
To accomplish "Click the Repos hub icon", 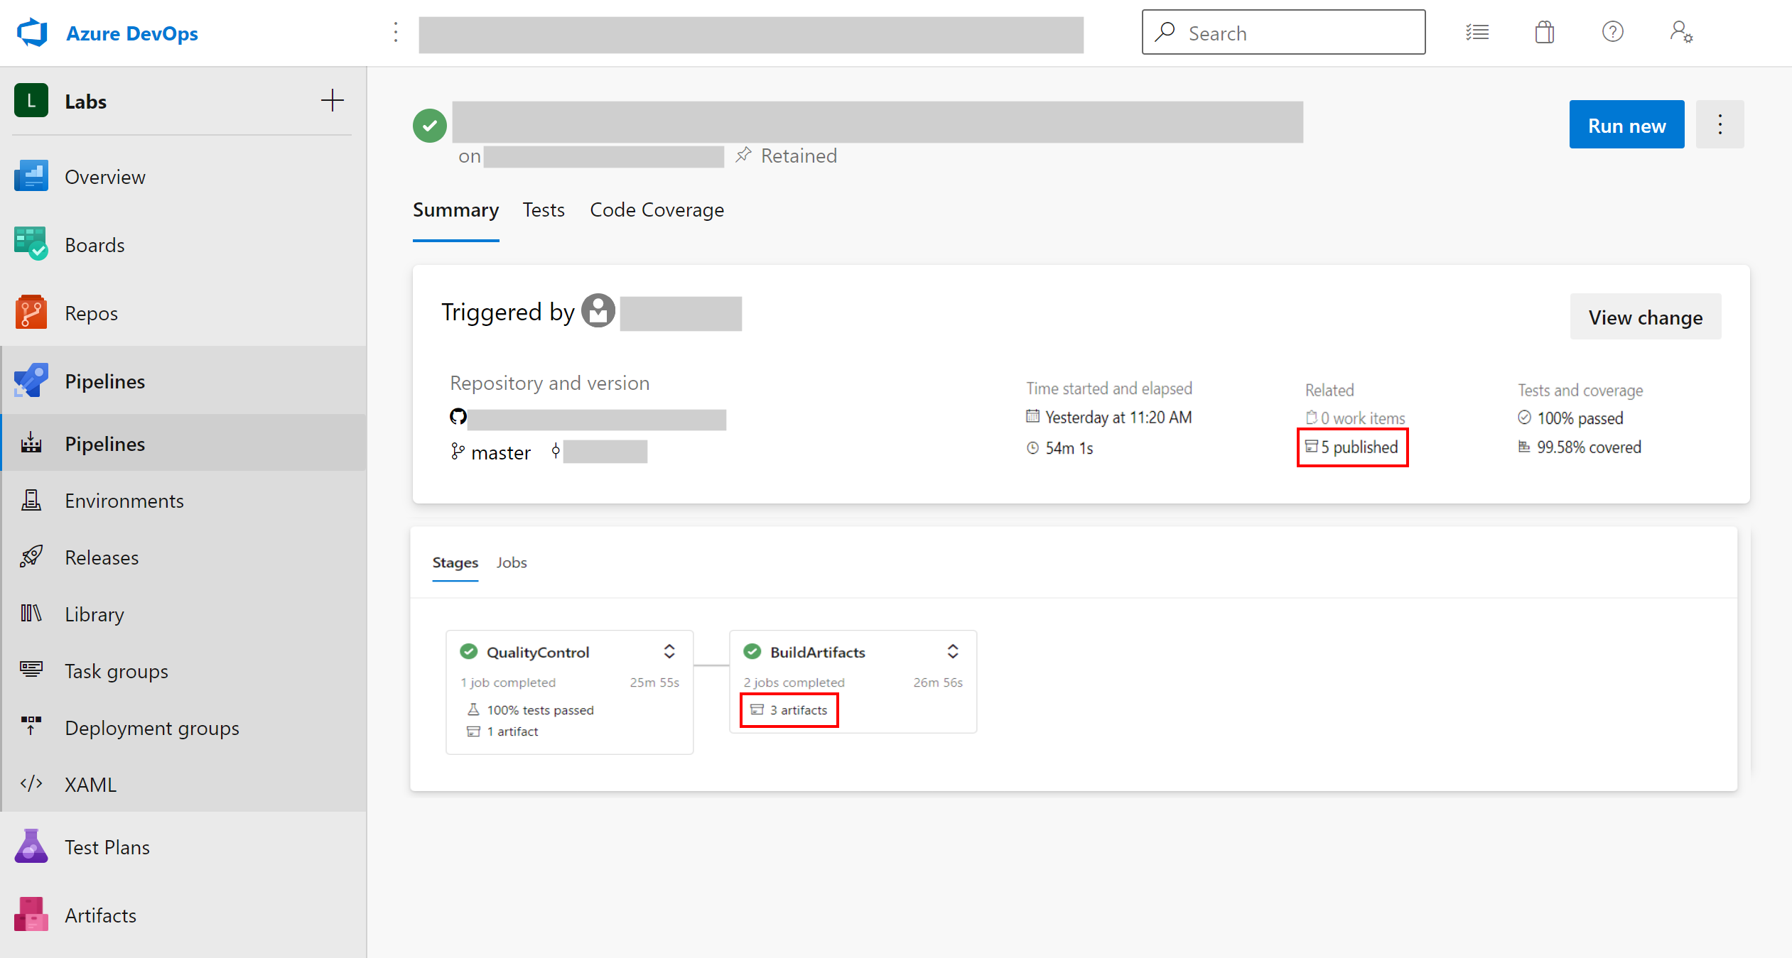I will click(31, 312).
